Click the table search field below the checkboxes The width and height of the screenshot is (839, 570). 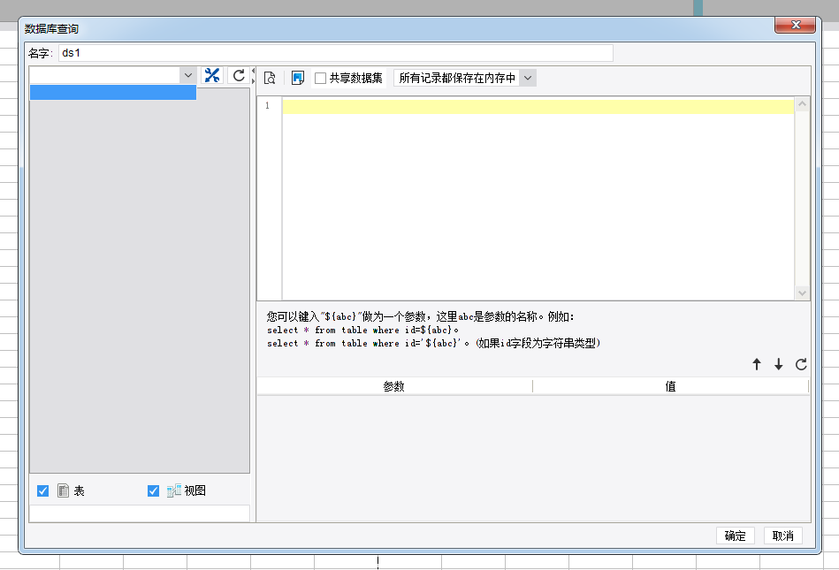[x=139, y=513]
